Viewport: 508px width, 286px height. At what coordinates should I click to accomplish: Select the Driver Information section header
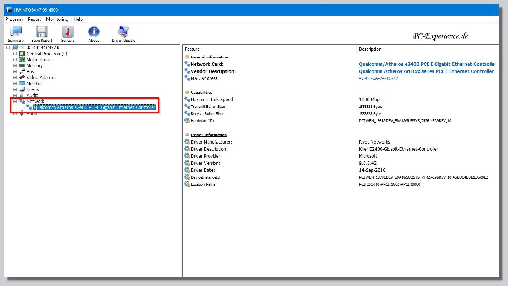(x=209, y=135)
